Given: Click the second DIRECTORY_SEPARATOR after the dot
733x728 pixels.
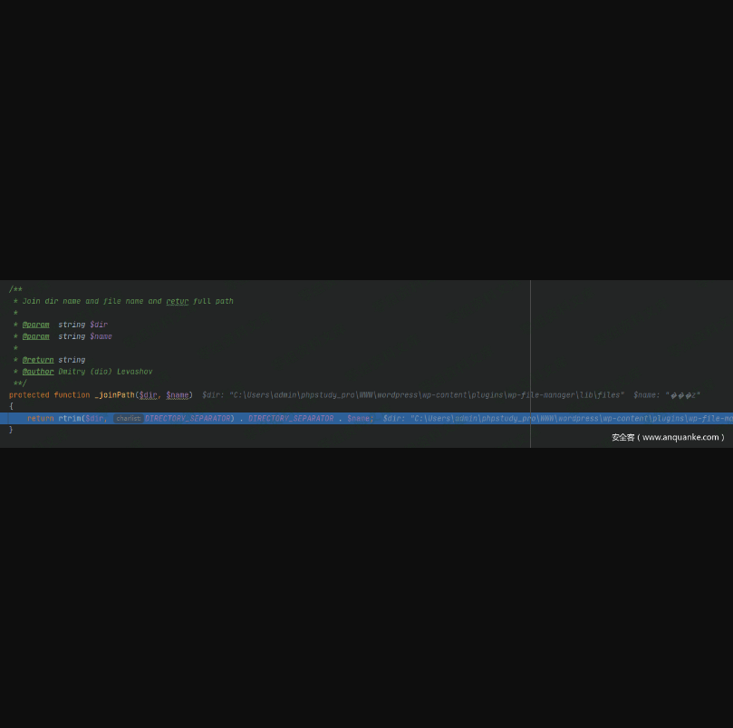Looking at the screenshot, I should pyautogui.click(x=291, y=419).
